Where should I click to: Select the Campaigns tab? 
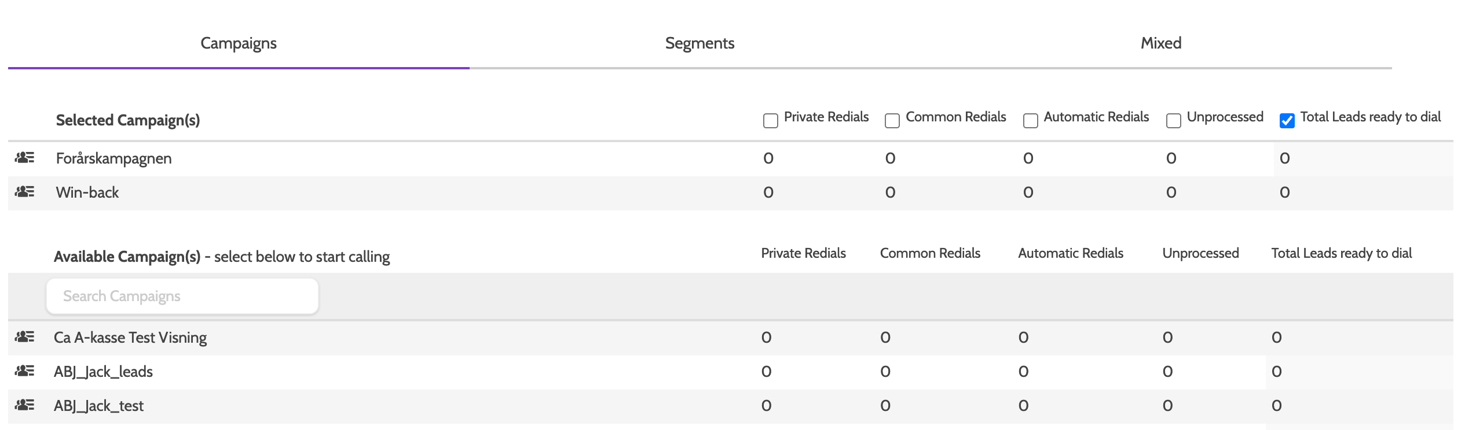click(x=239, y=43)
